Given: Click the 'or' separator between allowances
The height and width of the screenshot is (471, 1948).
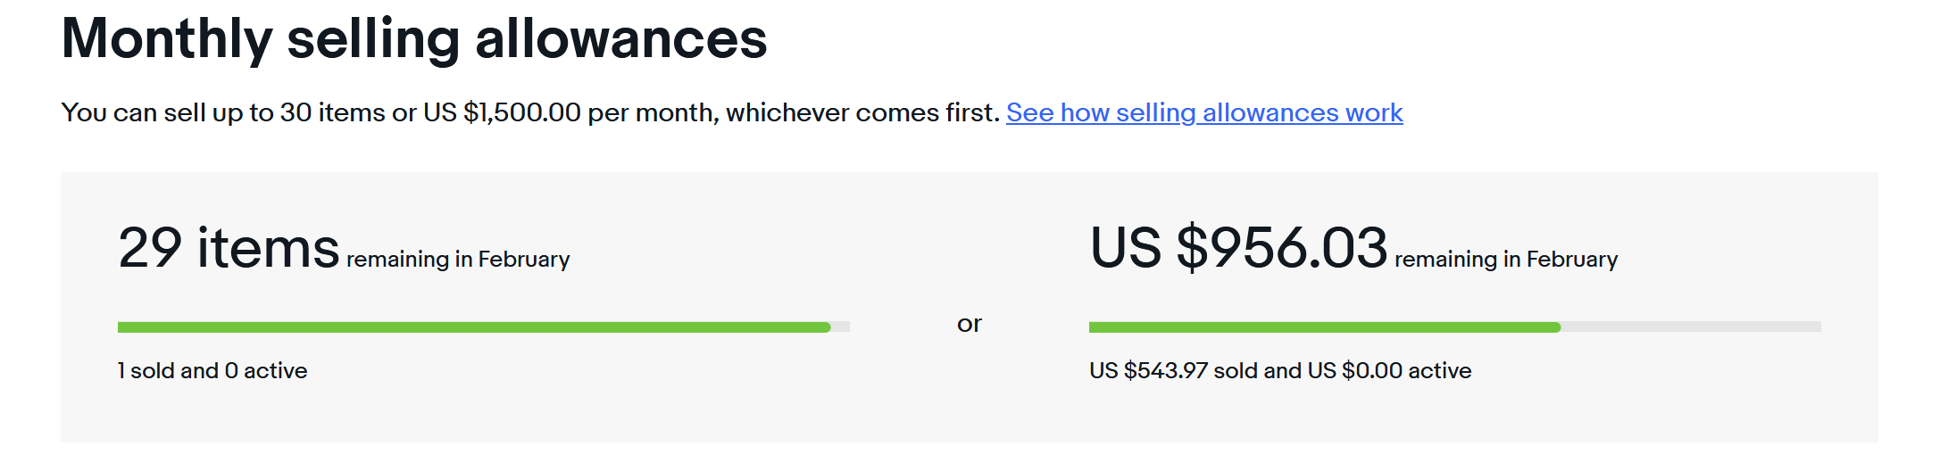Looking at the screenshot, I should click(969, 324).
